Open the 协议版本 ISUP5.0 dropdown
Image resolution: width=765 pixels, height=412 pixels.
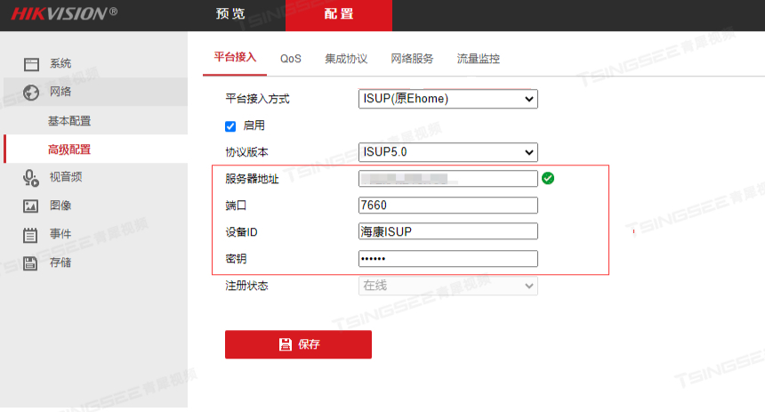447,152
